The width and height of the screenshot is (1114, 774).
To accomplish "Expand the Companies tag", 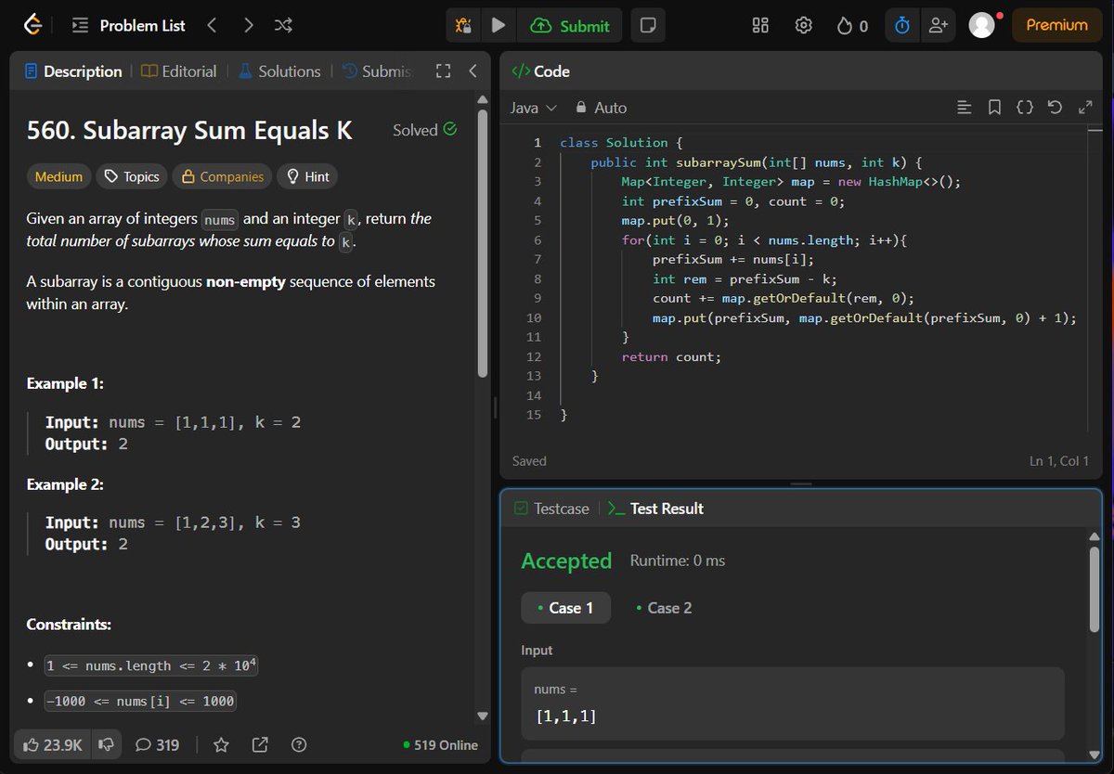I will [222, 176].
